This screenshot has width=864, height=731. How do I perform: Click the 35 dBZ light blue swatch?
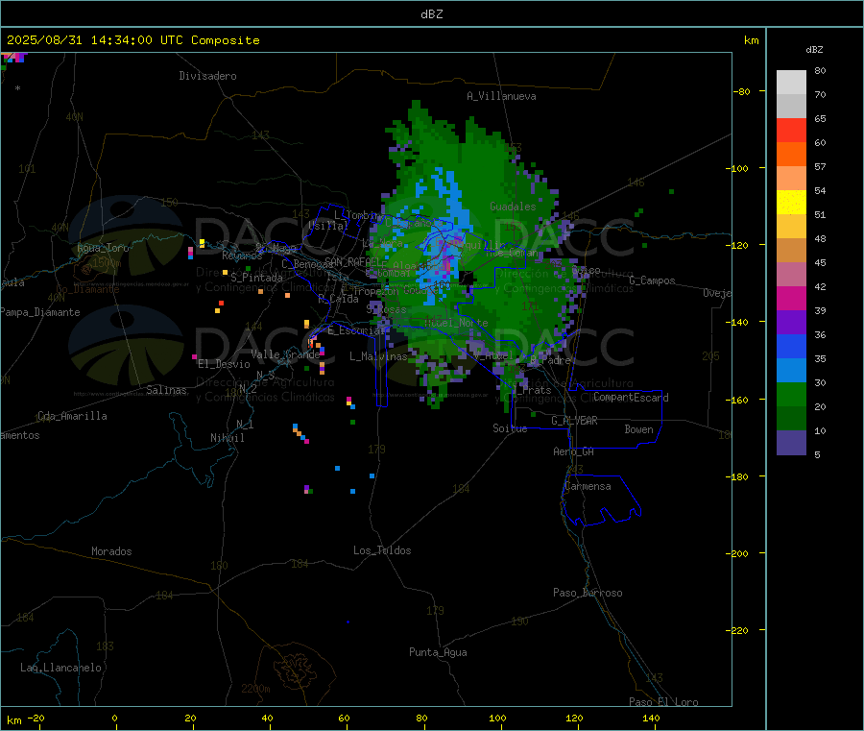(791, 370)
